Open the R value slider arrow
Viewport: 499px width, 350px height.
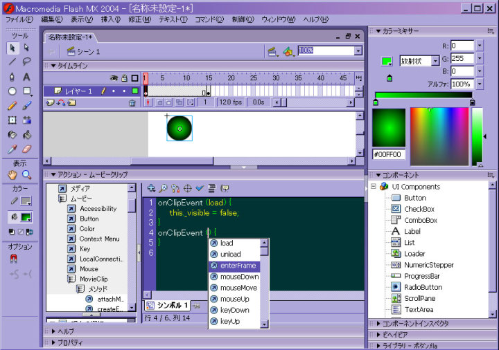coord(480,46)
